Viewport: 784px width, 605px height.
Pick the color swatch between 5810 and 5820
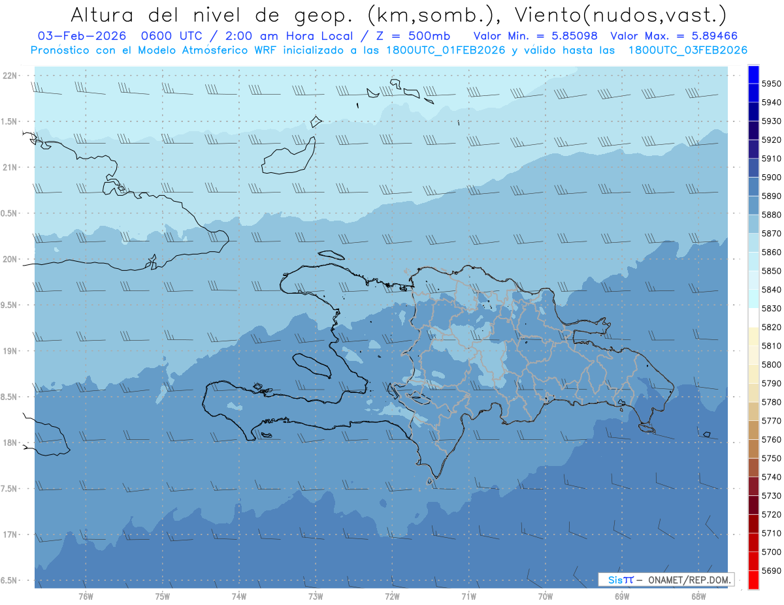753,337
